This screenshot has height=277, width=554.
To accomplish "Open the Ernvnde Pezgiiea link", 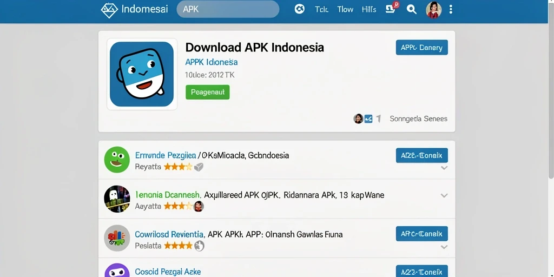I will (x=166, y=155).
